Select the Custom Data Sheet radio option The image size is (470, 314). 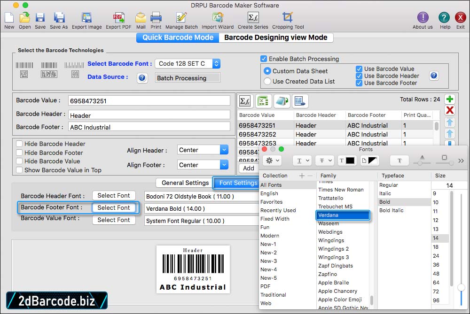pos(267,71)
